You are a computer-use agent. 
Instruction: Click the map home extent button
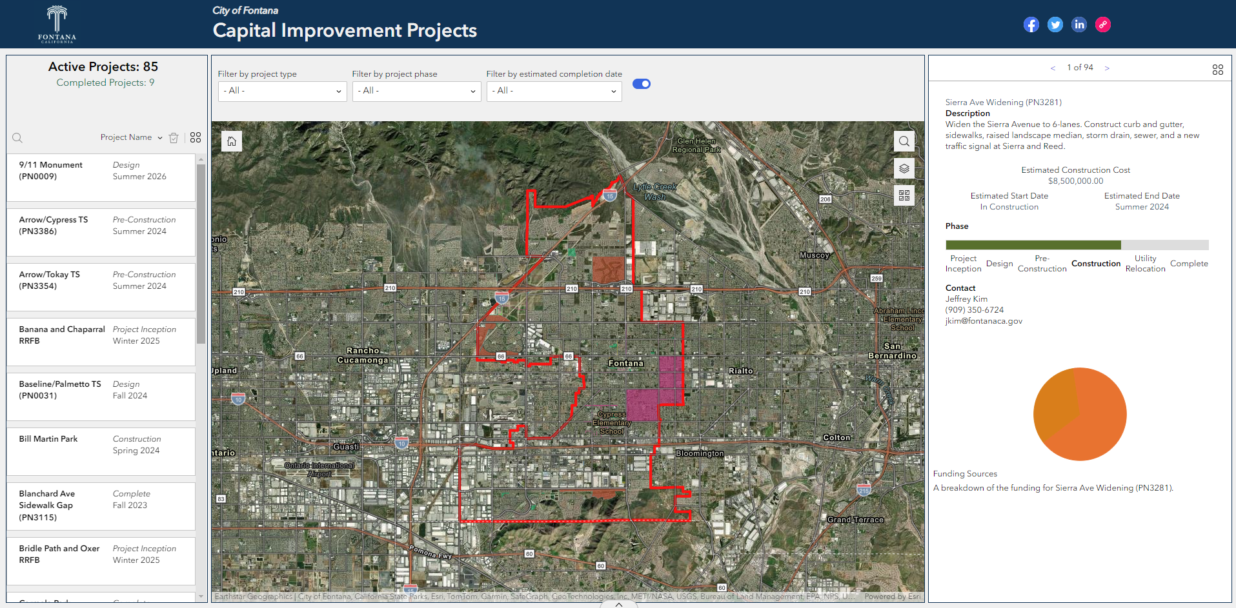pyautogui.click(x=232, y=141)
